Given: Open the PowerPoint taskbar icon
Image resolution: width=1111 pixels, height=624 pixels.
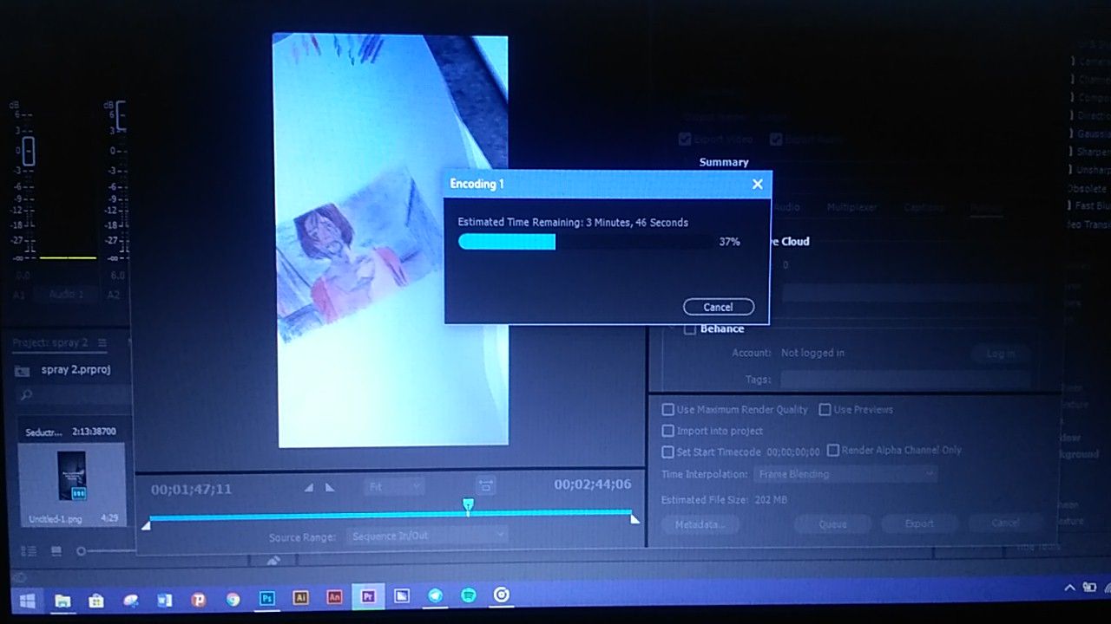Looking at the screenshot, I should pos(199,599).
